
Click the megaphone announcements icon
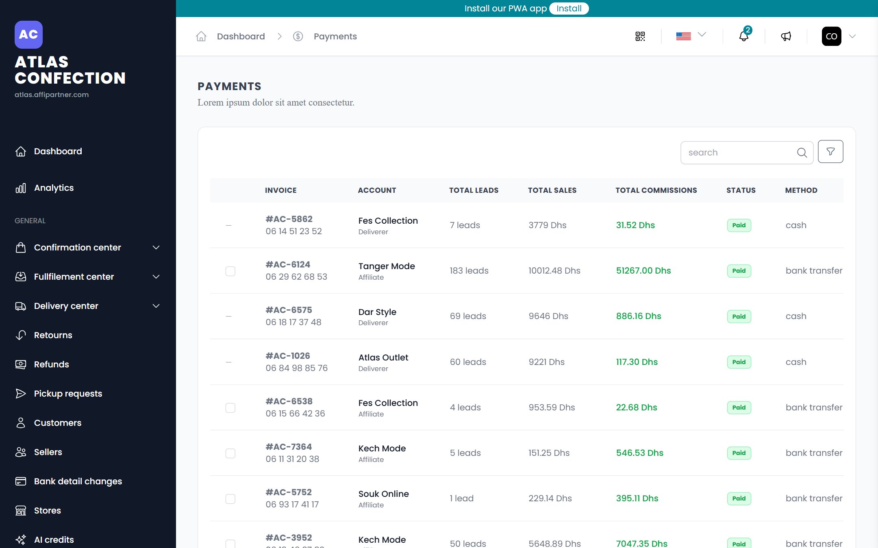(x=786, y=37)
